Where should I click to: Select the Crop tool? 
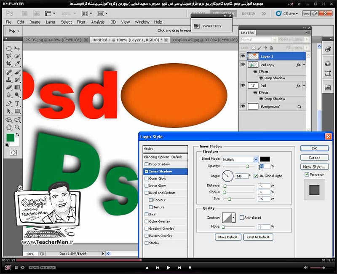tap(8, 64)
